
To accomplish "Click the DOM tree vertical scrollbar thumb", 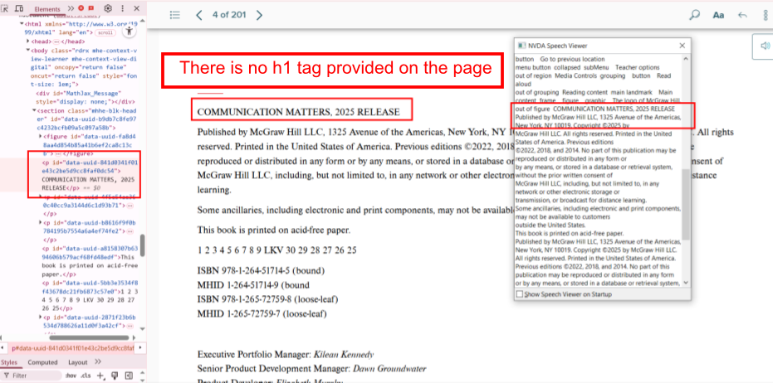I will click(143, 245).
